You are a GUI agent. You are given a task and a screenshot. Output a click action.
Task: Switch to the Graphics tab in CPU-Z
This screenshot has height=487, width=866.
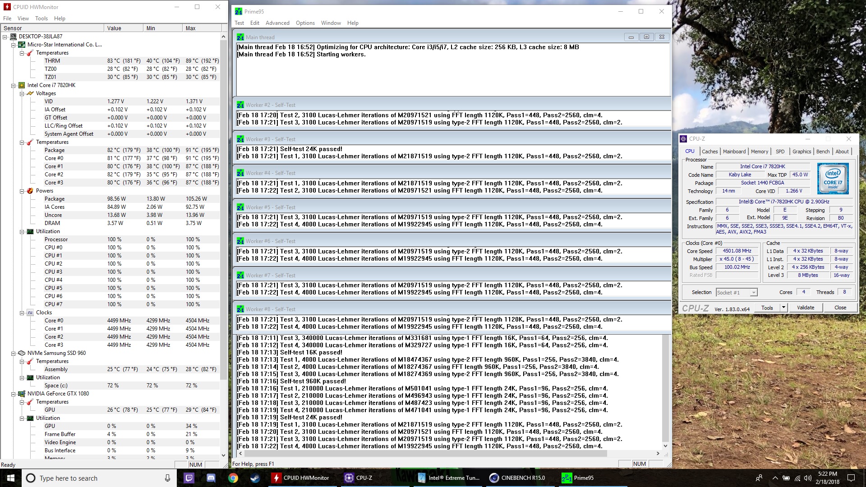[x=802, y=152]
